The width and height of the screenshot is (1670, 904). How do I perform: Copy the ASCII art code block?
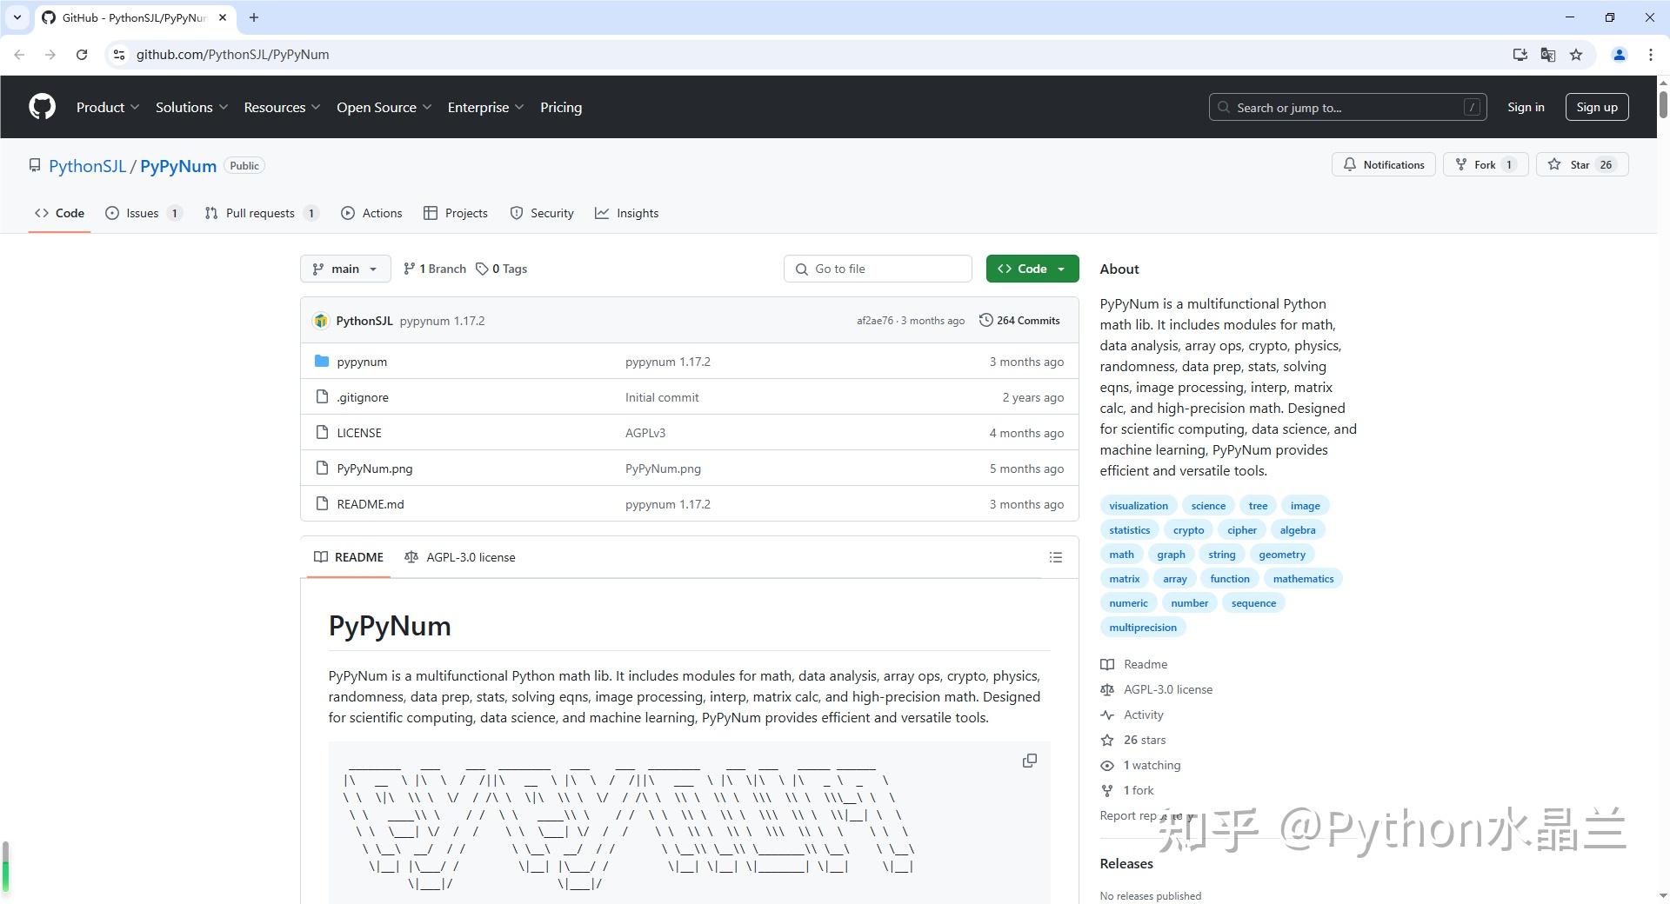[x=1029, y=760]
